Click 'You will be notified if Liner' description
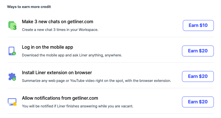 (77, 106)
